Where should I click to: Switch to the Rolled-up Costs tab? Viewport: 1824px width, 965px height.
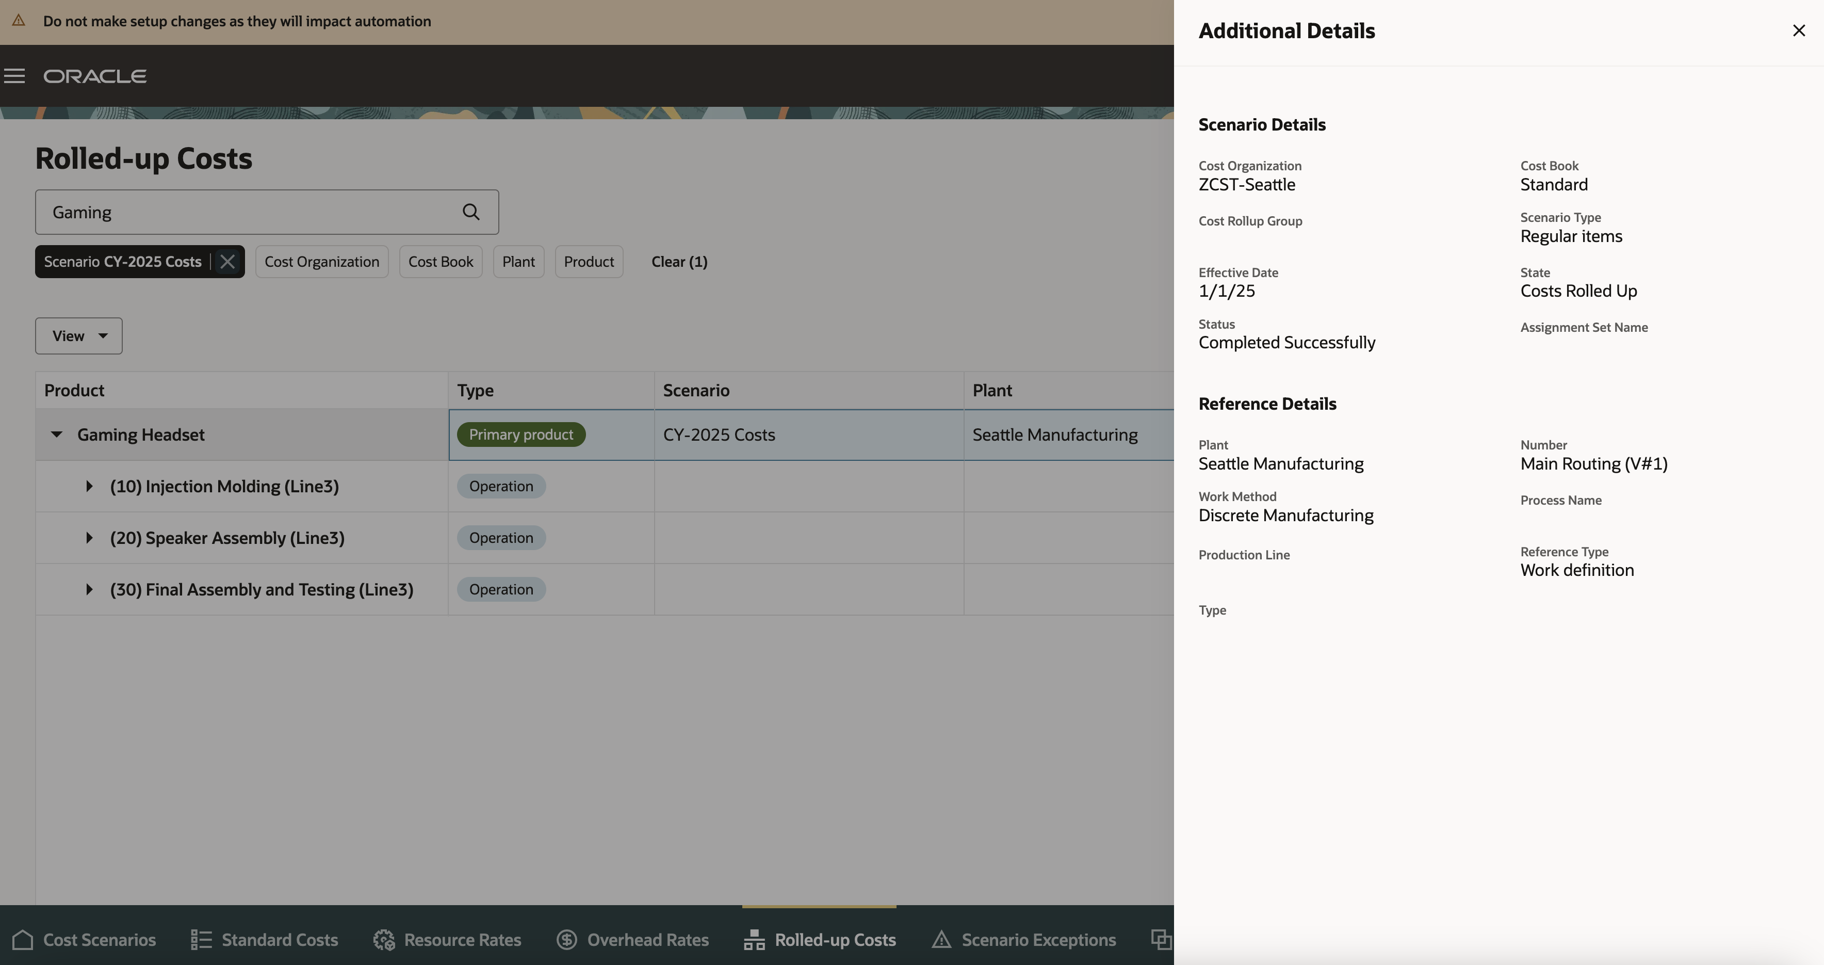[x=819, y=940]
